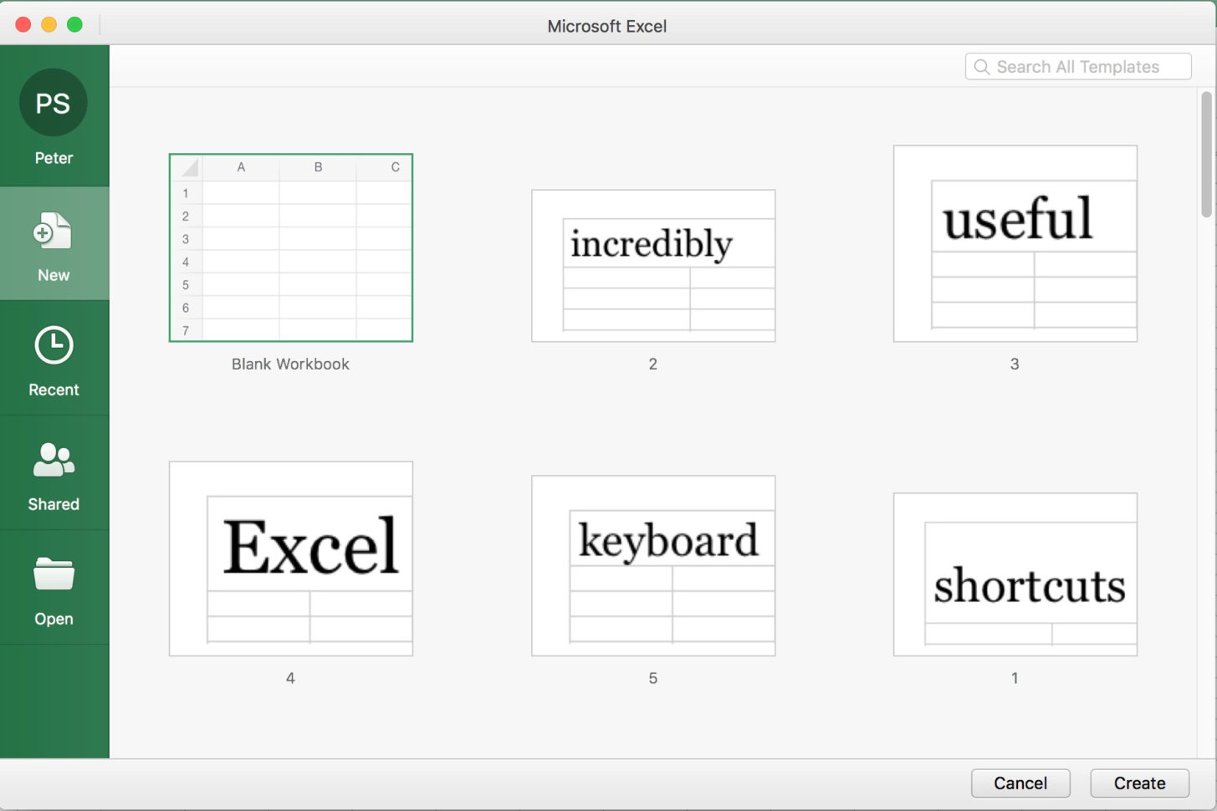Click the 'Peter' user name label
The image size is (1217, 811).
click(54, 158)
